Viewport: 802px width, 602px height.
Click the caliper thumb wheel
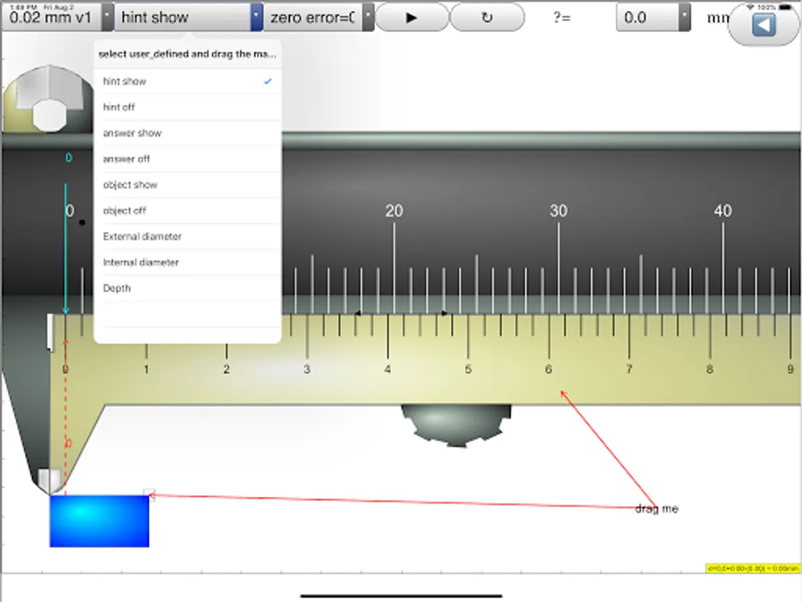456,425
